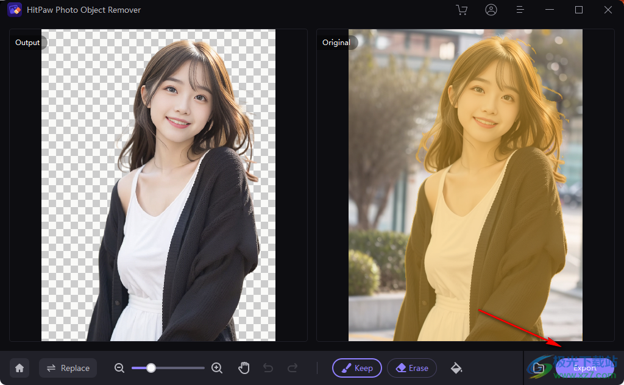Viewport: 624px width, 385px height.
Task: Click the zoom level slider handle
Action: pyautogui.click(x=151, y=368)
